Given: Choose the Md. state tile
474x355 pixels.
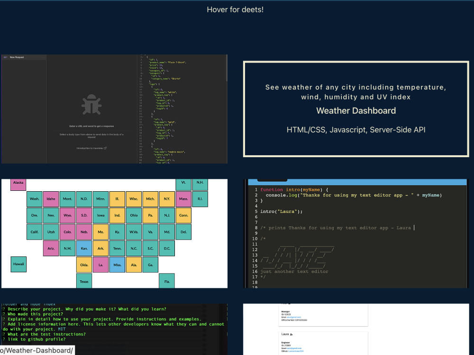Looking at the screenshot, I should pyautogui.click(x=167, y=232).
